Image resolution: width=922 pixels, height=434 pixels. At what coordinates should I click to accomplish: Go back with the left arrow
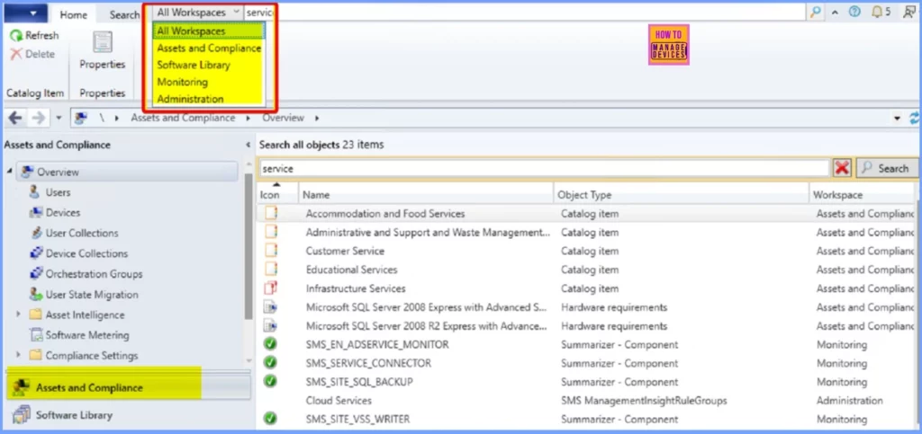coord(15,118)
